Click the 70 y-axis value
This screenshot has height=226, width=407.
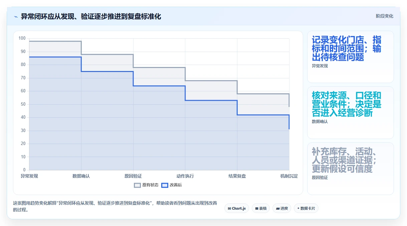click(23, 78)
